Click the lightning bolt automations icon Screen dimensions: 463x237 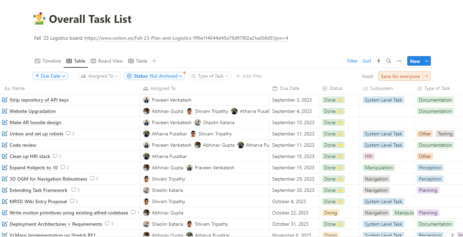tap(379, 61)
